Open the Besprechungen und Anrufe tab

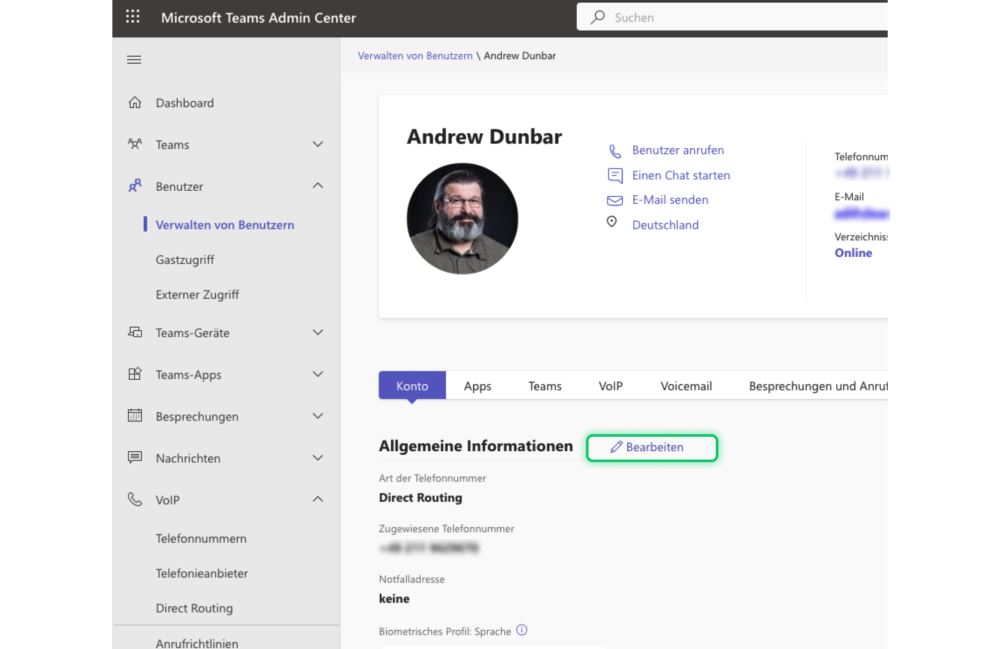tap(818, 386)
